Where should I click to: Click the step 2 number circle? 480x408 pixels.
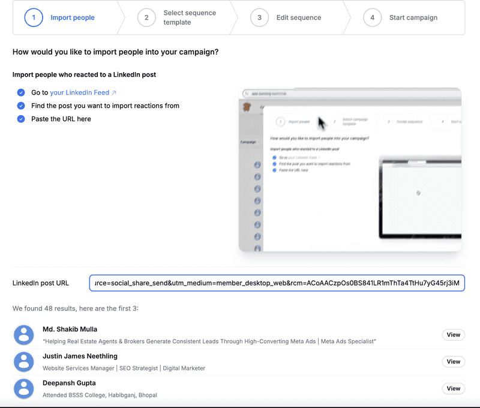click(146, 17)
